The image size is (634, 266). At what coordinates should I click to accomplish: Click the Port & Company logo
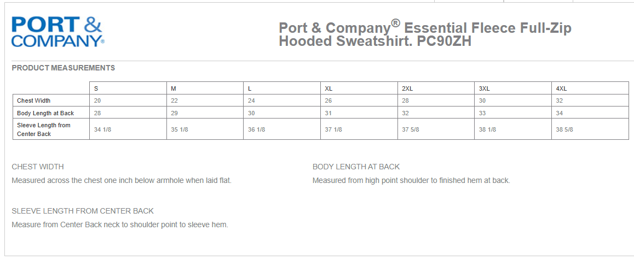[x=58, y=32]
